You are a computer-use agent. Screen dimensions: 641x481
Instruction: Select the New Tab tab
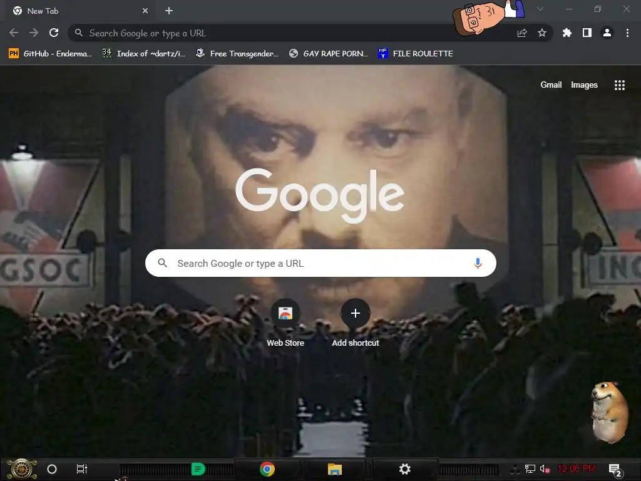click(80, 11)
